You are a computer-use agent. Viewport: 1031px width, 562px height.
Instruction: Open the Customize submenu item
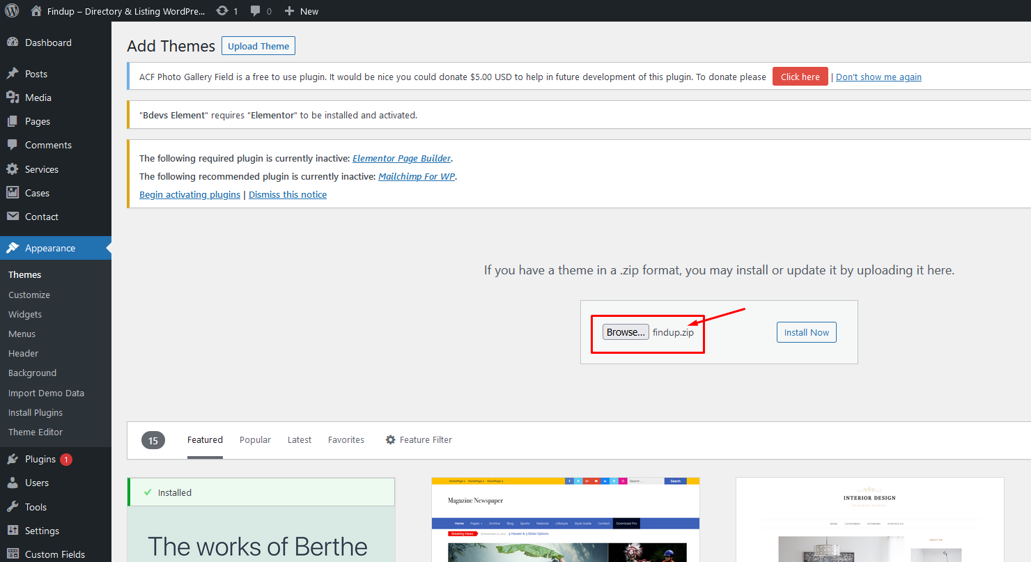point(29,295)
